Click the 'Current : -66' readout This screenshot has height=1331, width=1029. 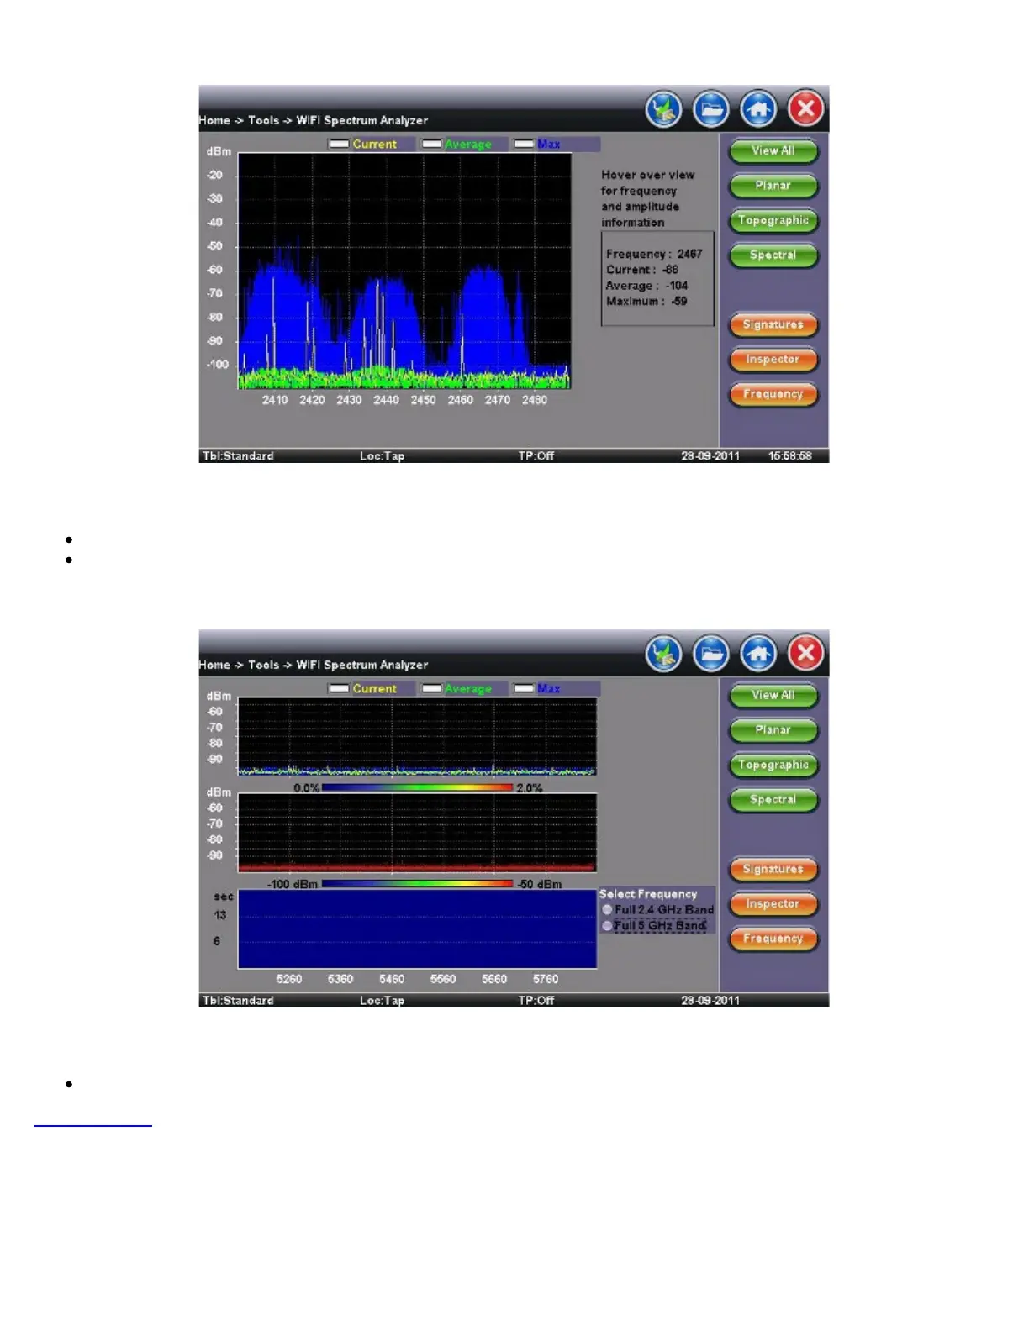642,270
